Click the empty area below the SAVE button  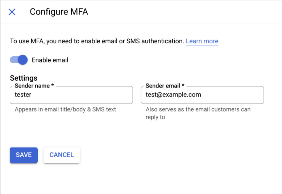coord(24,178)
